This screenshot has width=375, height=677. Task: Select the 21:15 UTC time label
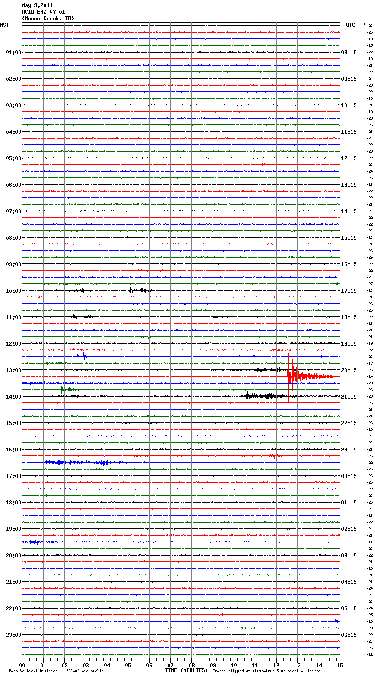(349, 396)
